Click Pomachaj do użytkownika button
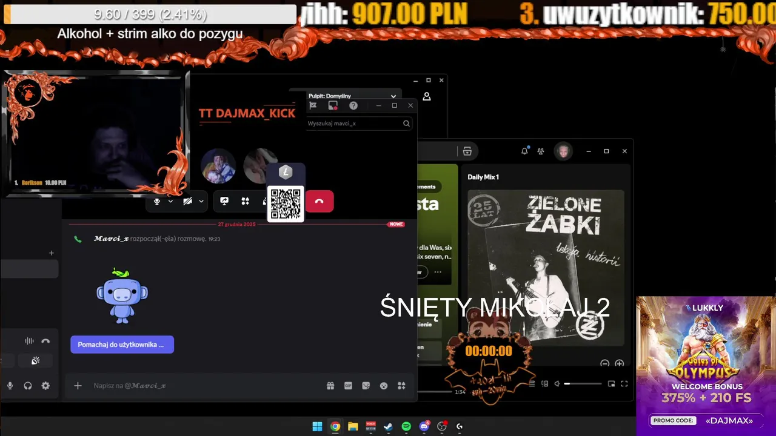Screen dimensions: 776x436 [122, 345]
